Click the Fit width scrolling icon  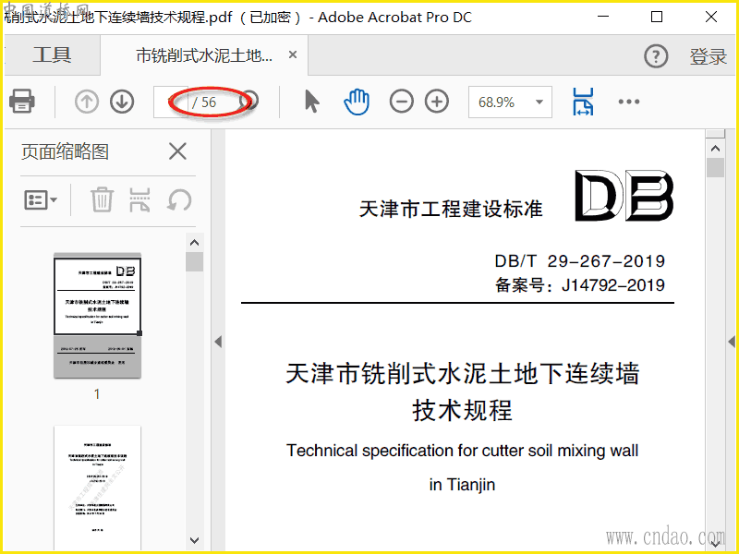583,102
